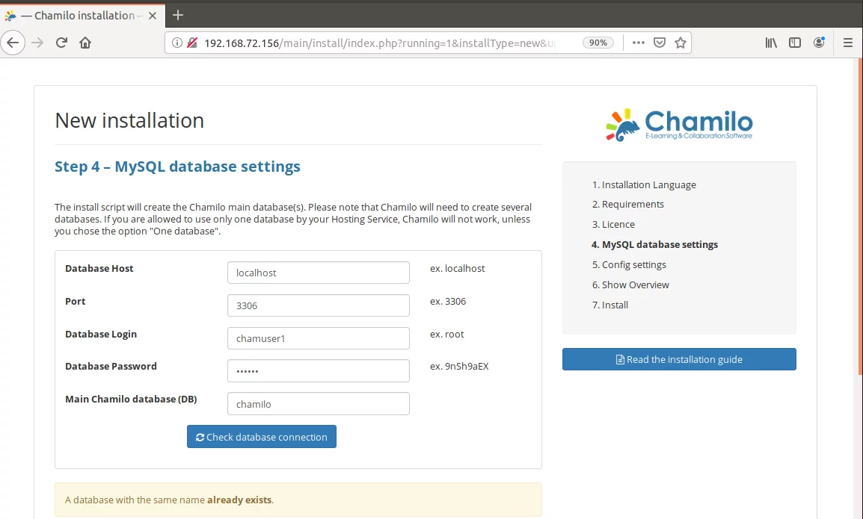The height and width of the screenshot is (519, 863).
Task: Edit the Database Login field
Action: click(x=318, y=338)
